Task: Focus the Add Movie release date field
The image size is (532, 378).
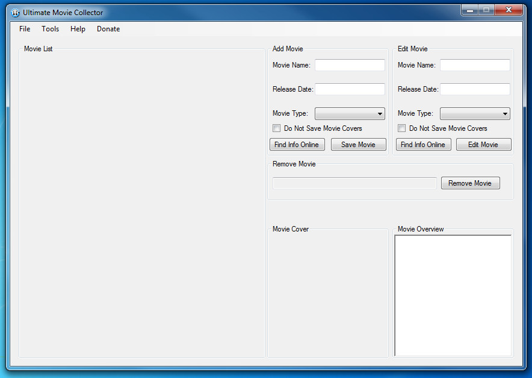Action: click(350, 89)
